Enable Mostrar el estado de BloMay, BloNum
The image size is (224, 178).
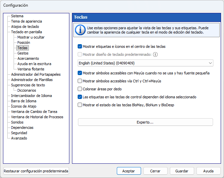click(x=80, y=105)
